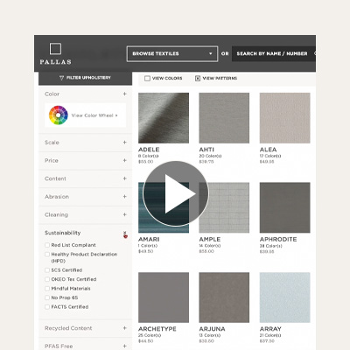This screenshot has width=350, height=350.
Task: Open the AHTI fabric swatch
Action: (224, 118)
